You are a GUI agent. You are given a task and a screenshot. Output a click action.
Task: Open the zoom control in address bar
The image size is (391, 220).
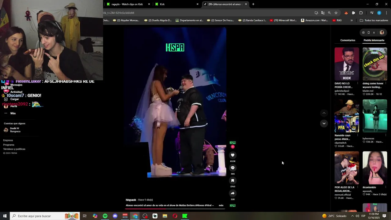(x=329, y=13)
